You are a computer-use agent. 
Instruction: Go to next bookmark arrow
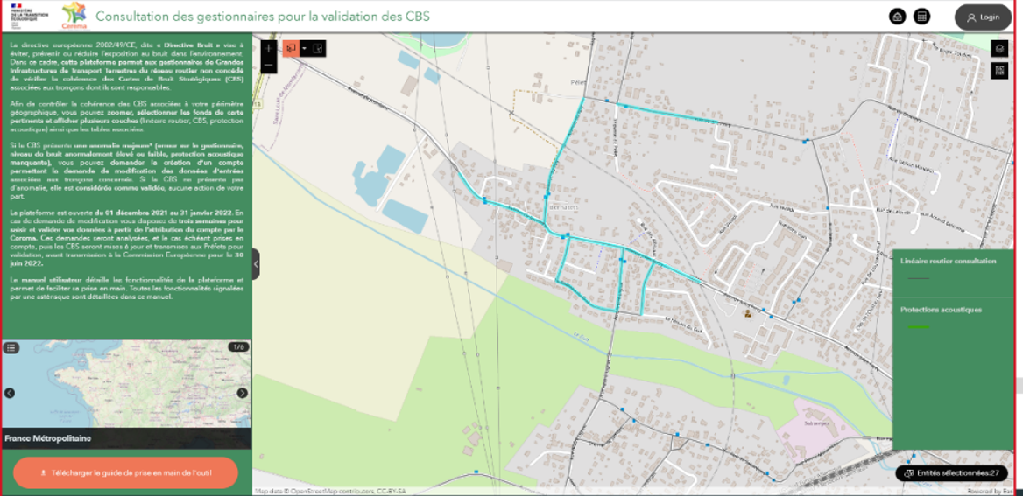point(242,393)
